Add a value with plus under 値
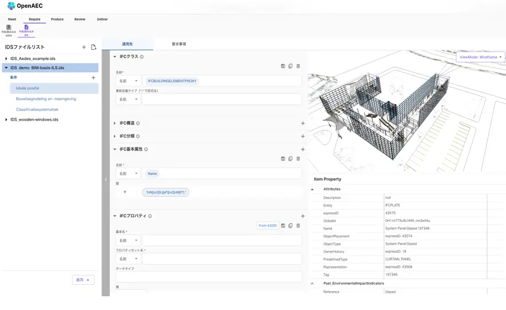This screenshot has width=506, height=310. pos(125,192)
